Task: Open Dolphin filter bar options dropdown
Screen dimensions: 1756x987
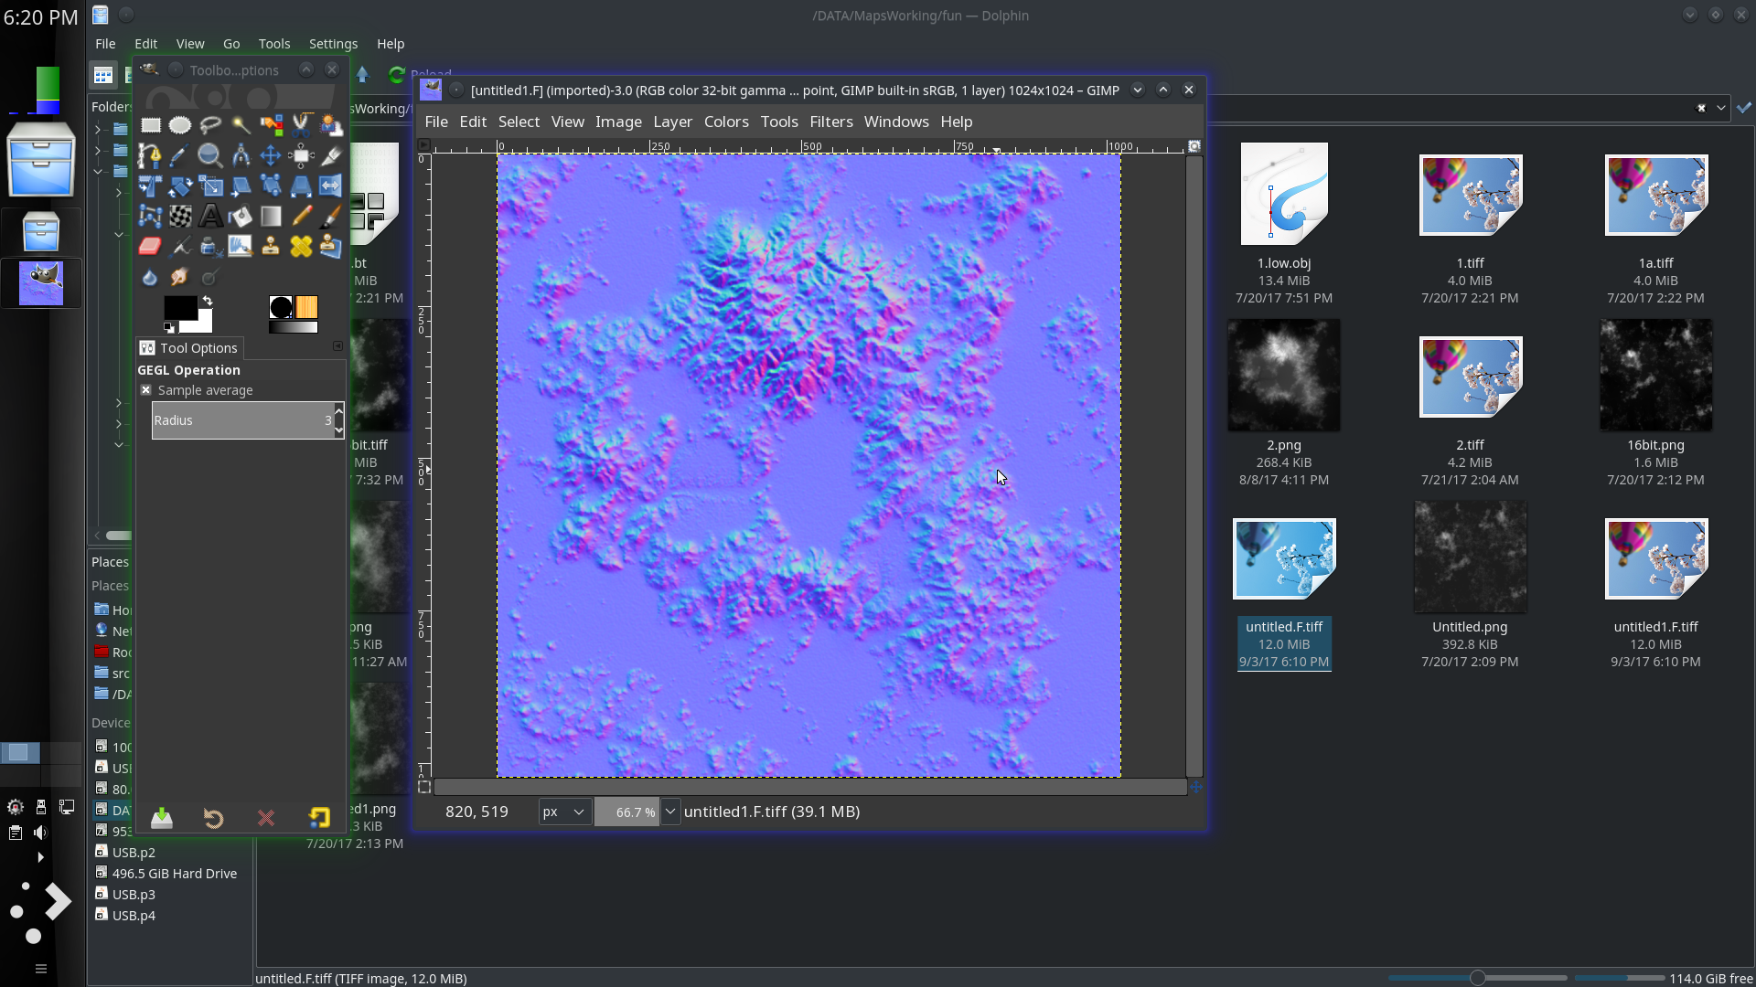Action: (1721, 108)
